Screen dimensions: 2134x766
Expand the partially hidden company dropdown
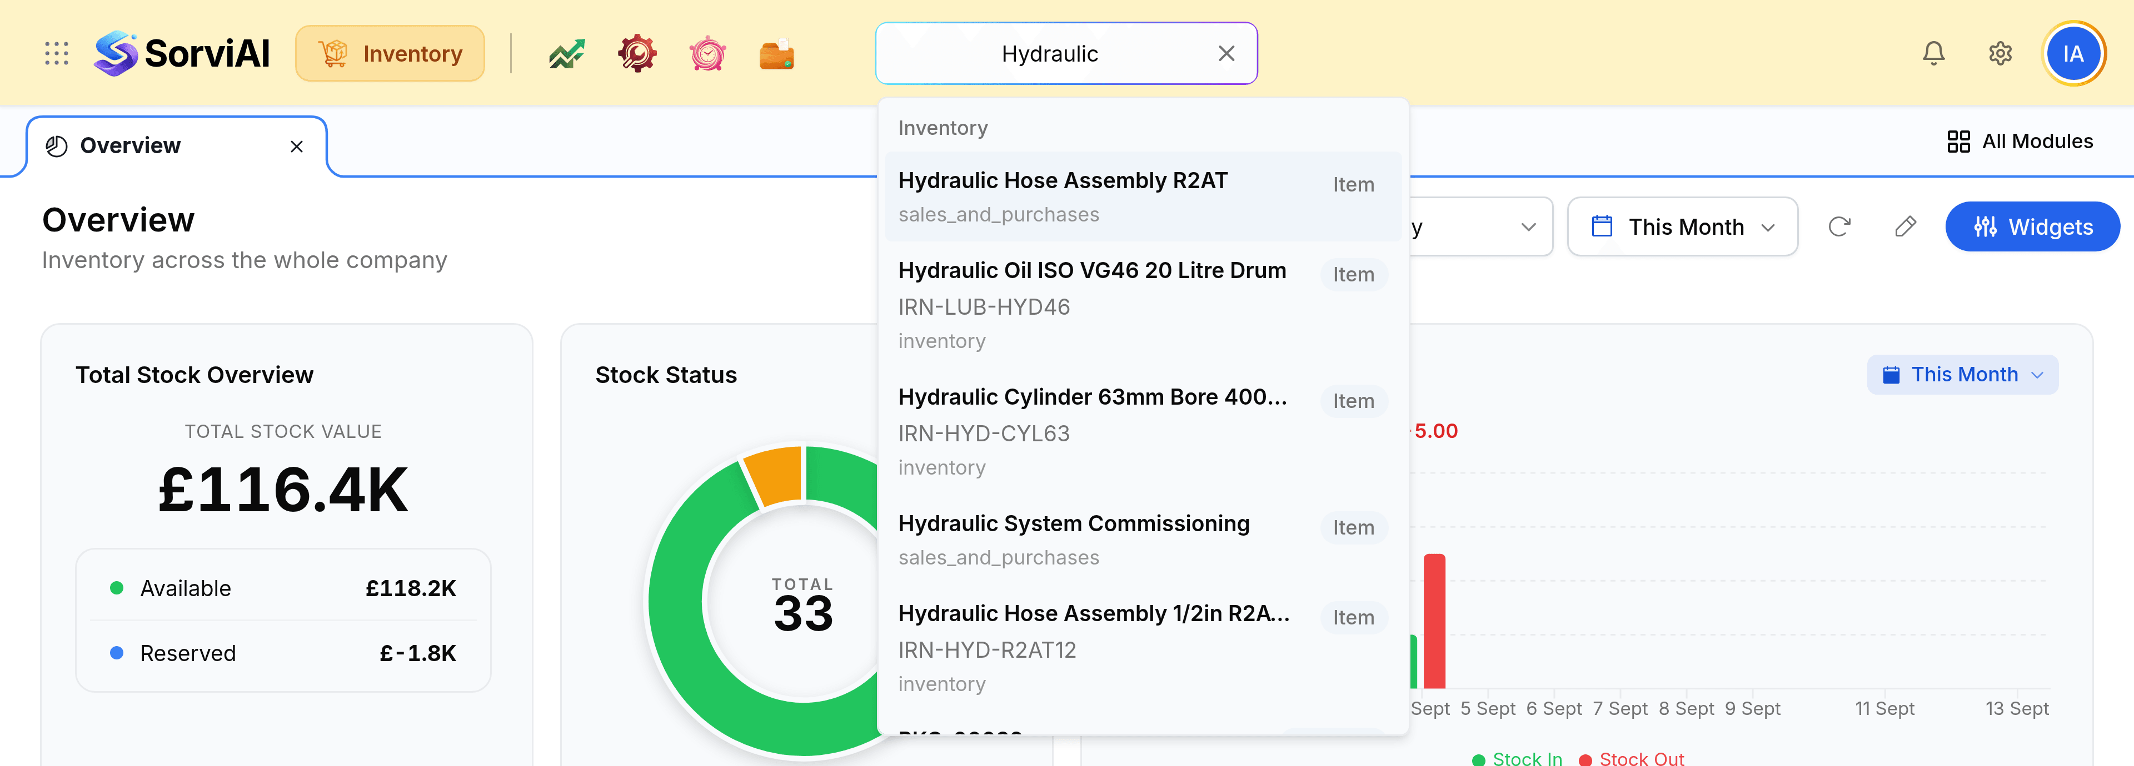1481,226
